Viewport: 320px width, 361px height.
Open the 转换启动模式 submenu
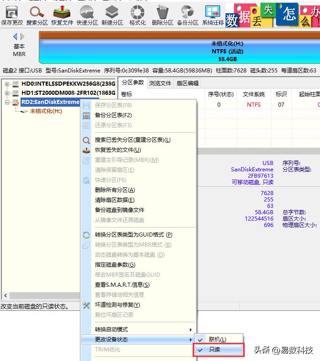pos(138,330)
